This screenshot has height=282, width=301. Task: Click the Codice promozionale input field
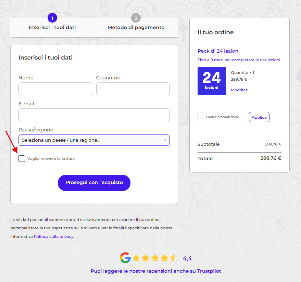(222, 117)
